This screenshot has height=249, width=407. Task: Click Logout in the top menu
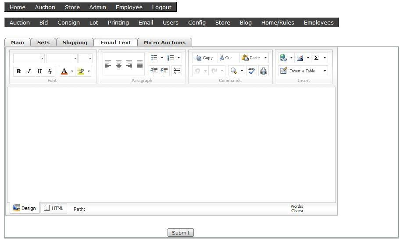coord(162,7)
